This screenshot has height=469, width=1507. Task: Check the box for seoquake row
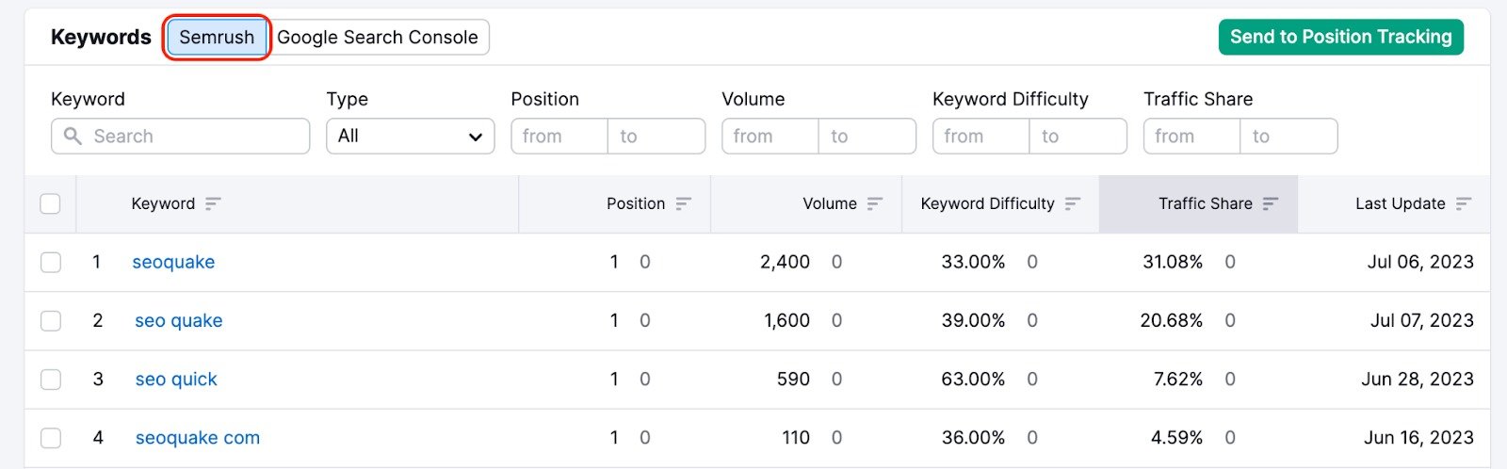click(51, 262)
